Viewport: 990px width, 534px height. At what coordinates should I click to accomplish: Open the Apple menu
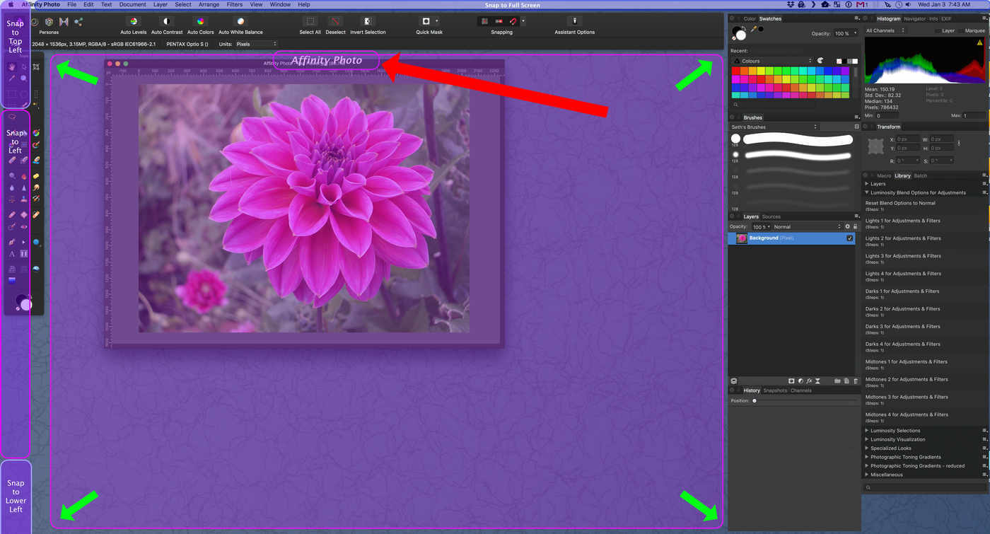click(10, 4)
